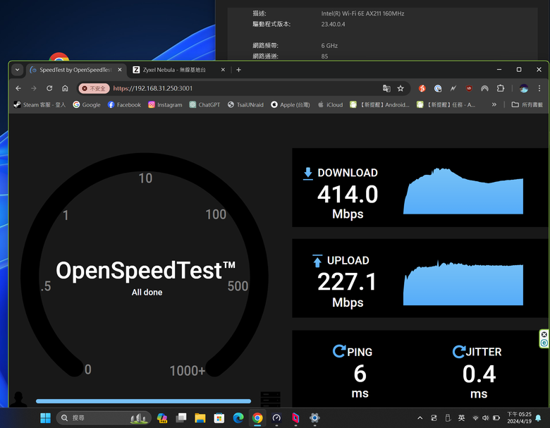The image size is (550, 428).
Task: Open the Windows Start menu
Action: (46, 418)
